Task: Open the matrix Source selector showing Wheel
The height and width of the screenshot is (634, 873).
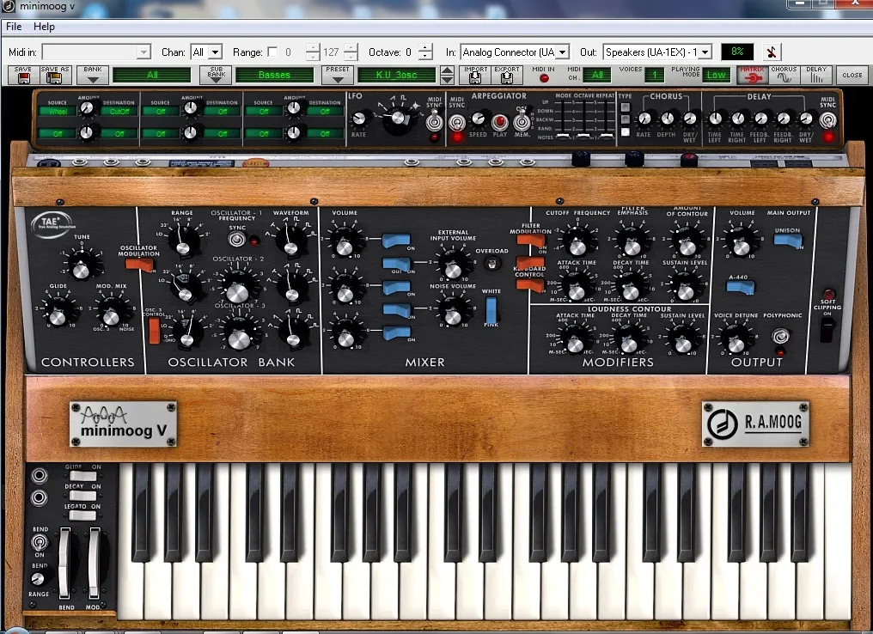Action: [57, 112]
